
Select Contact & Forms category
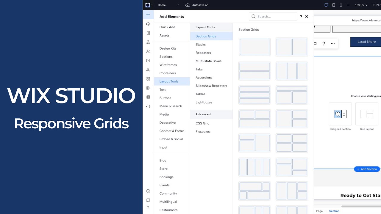(172, 131)
